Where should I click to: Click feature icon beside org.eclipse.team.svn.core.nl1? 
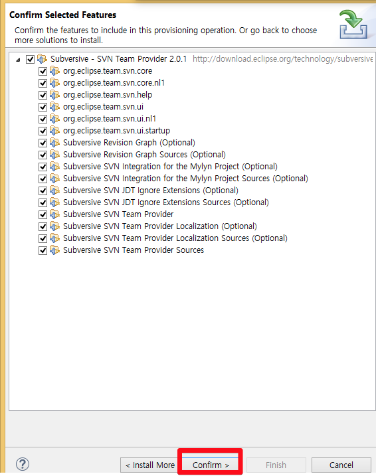coord(54,82)
